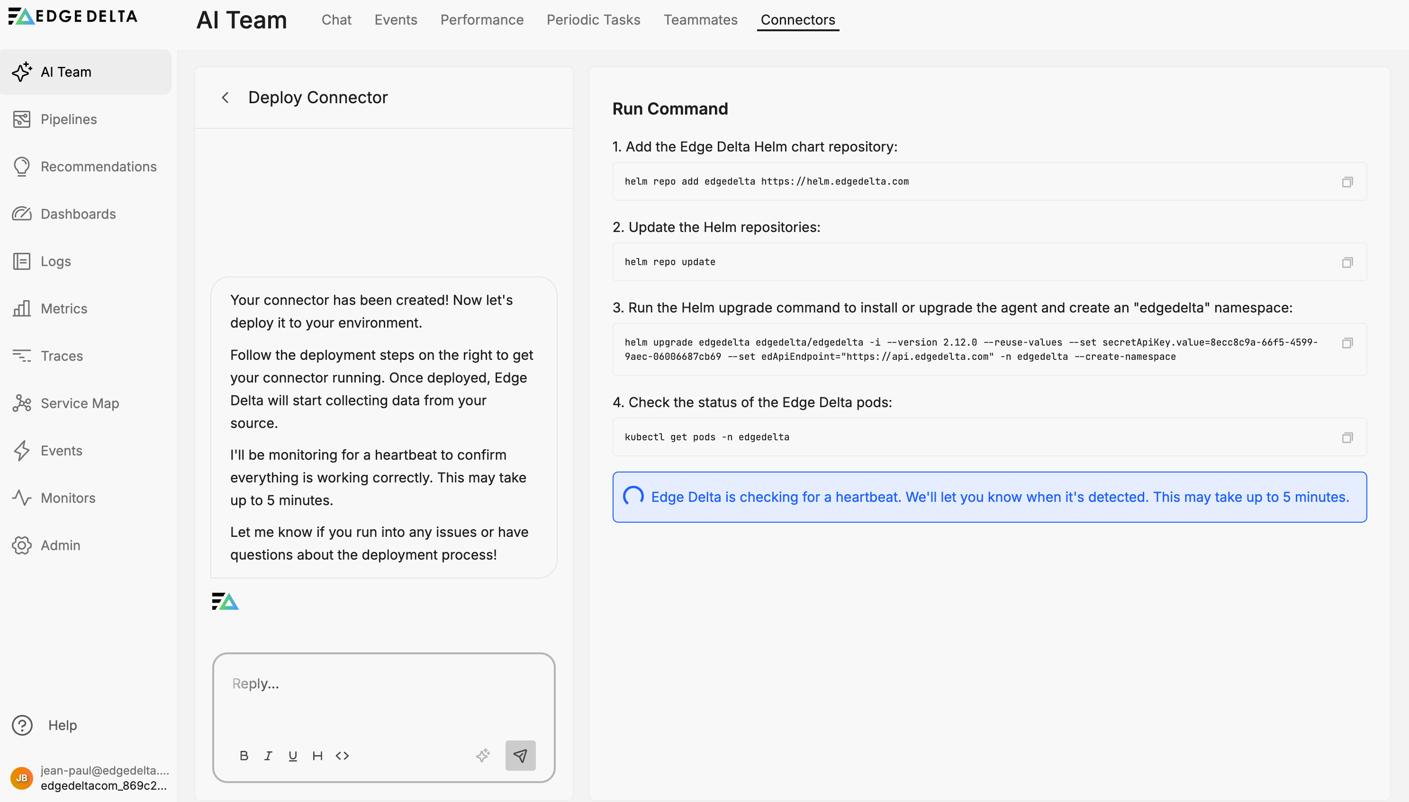Click the Edge Delta logo
The image size is (1409, 802).
pos(72,16)
